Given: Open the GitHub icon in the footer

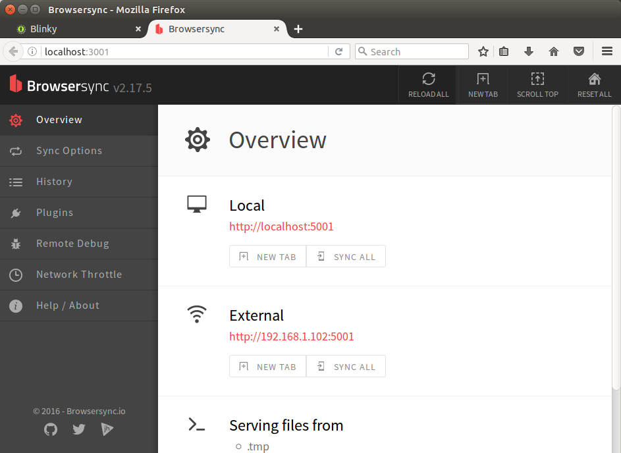Looking at the screenshot, I should (51, 429).
